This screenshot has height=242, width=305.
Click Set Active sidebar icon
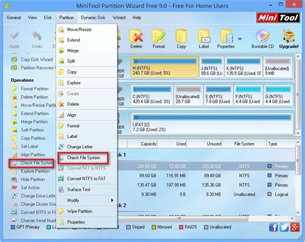[14, 188]
